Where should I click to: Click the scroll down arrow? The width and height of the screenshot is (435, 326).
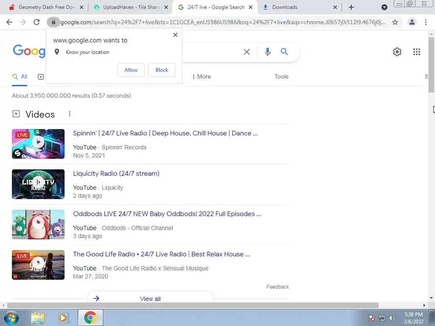point(431,298)
